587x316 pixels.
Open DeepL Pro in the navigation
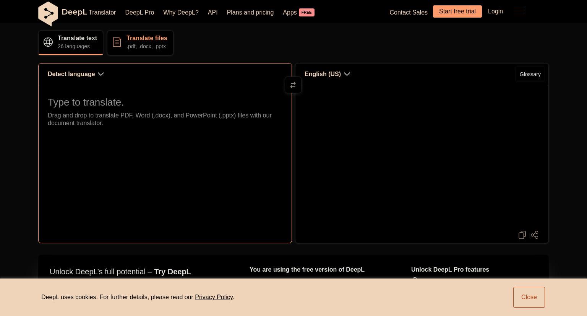(x=139, y=13)
